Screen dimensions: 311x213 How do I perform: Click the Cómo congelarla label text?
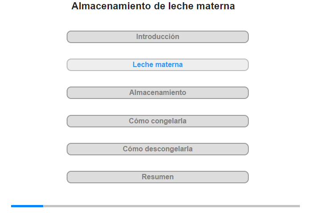pos(157,121)
